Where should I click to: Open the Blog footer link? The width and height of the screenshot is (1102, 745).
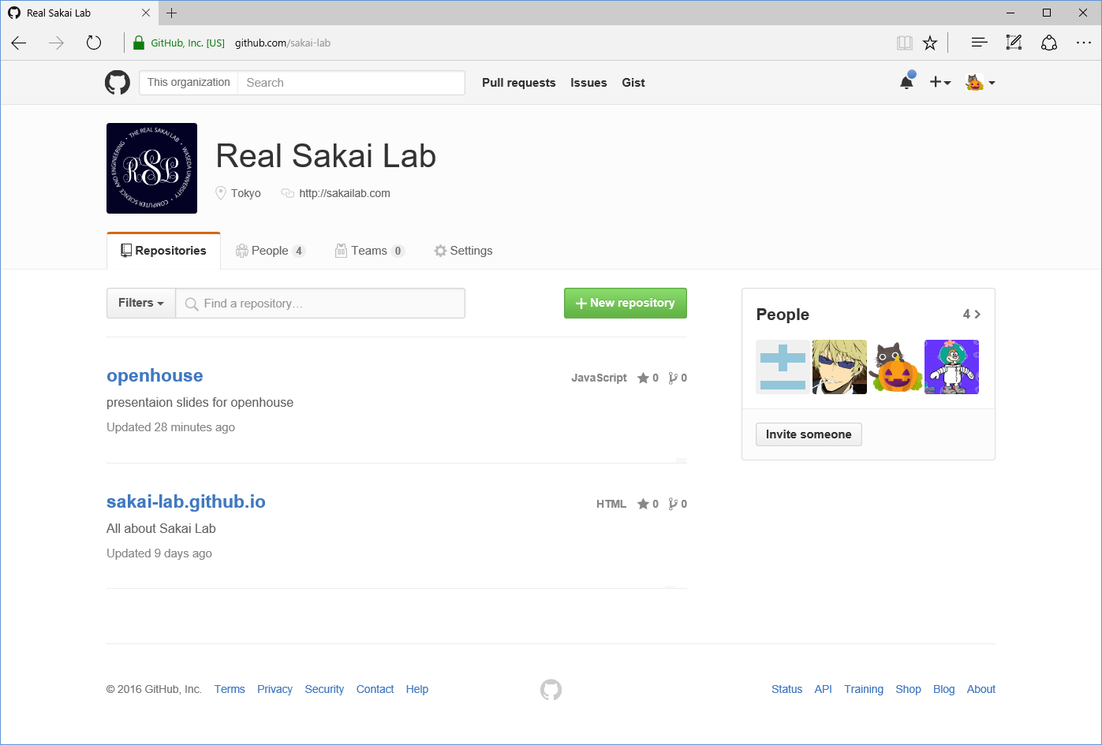click(x=943, y=689)
